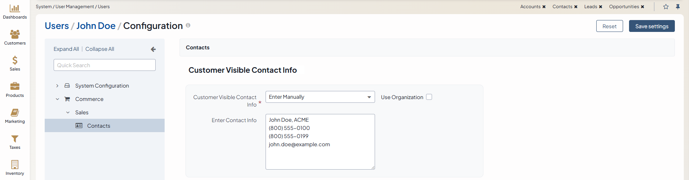Screen dimensions: 689x180
Task: Collapse the sidebar with left arrow
Action: (x=153, y=49)
